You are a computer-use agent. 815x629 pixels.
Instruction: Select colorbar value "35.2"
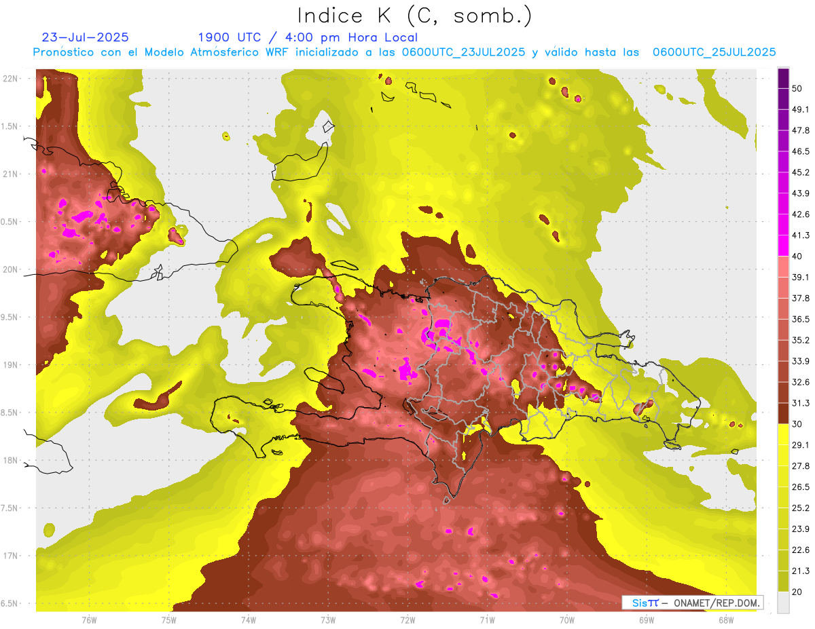(x=801, y=340)
